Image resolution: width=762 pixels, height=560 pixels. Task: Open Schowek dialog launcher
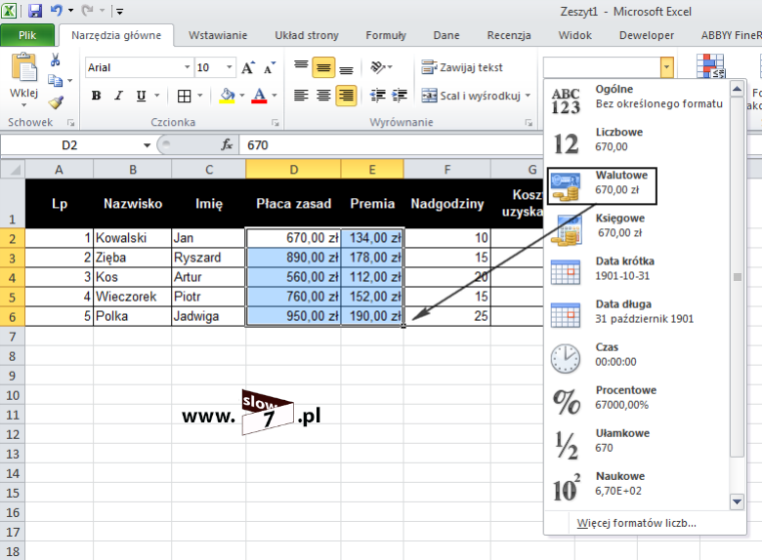pyautogui.click(x=71, y=123)
